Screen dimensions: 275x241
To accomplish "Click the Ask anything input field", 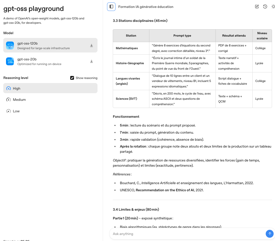I will click(187, 234).
